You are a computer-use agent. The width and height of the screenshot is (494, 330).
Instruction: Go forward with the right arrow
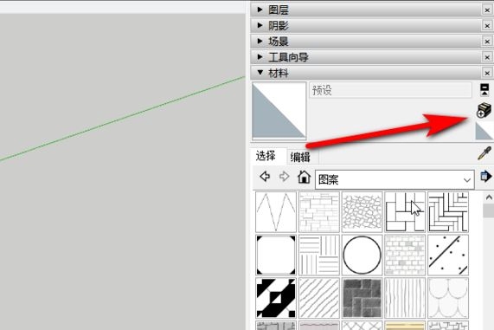pyautogui.click(x=284, y=177)
